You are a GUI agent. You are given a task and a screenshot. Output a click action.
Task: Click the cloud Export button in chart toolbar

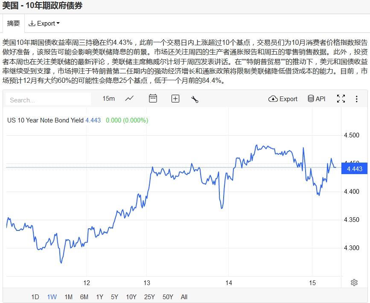283,99
